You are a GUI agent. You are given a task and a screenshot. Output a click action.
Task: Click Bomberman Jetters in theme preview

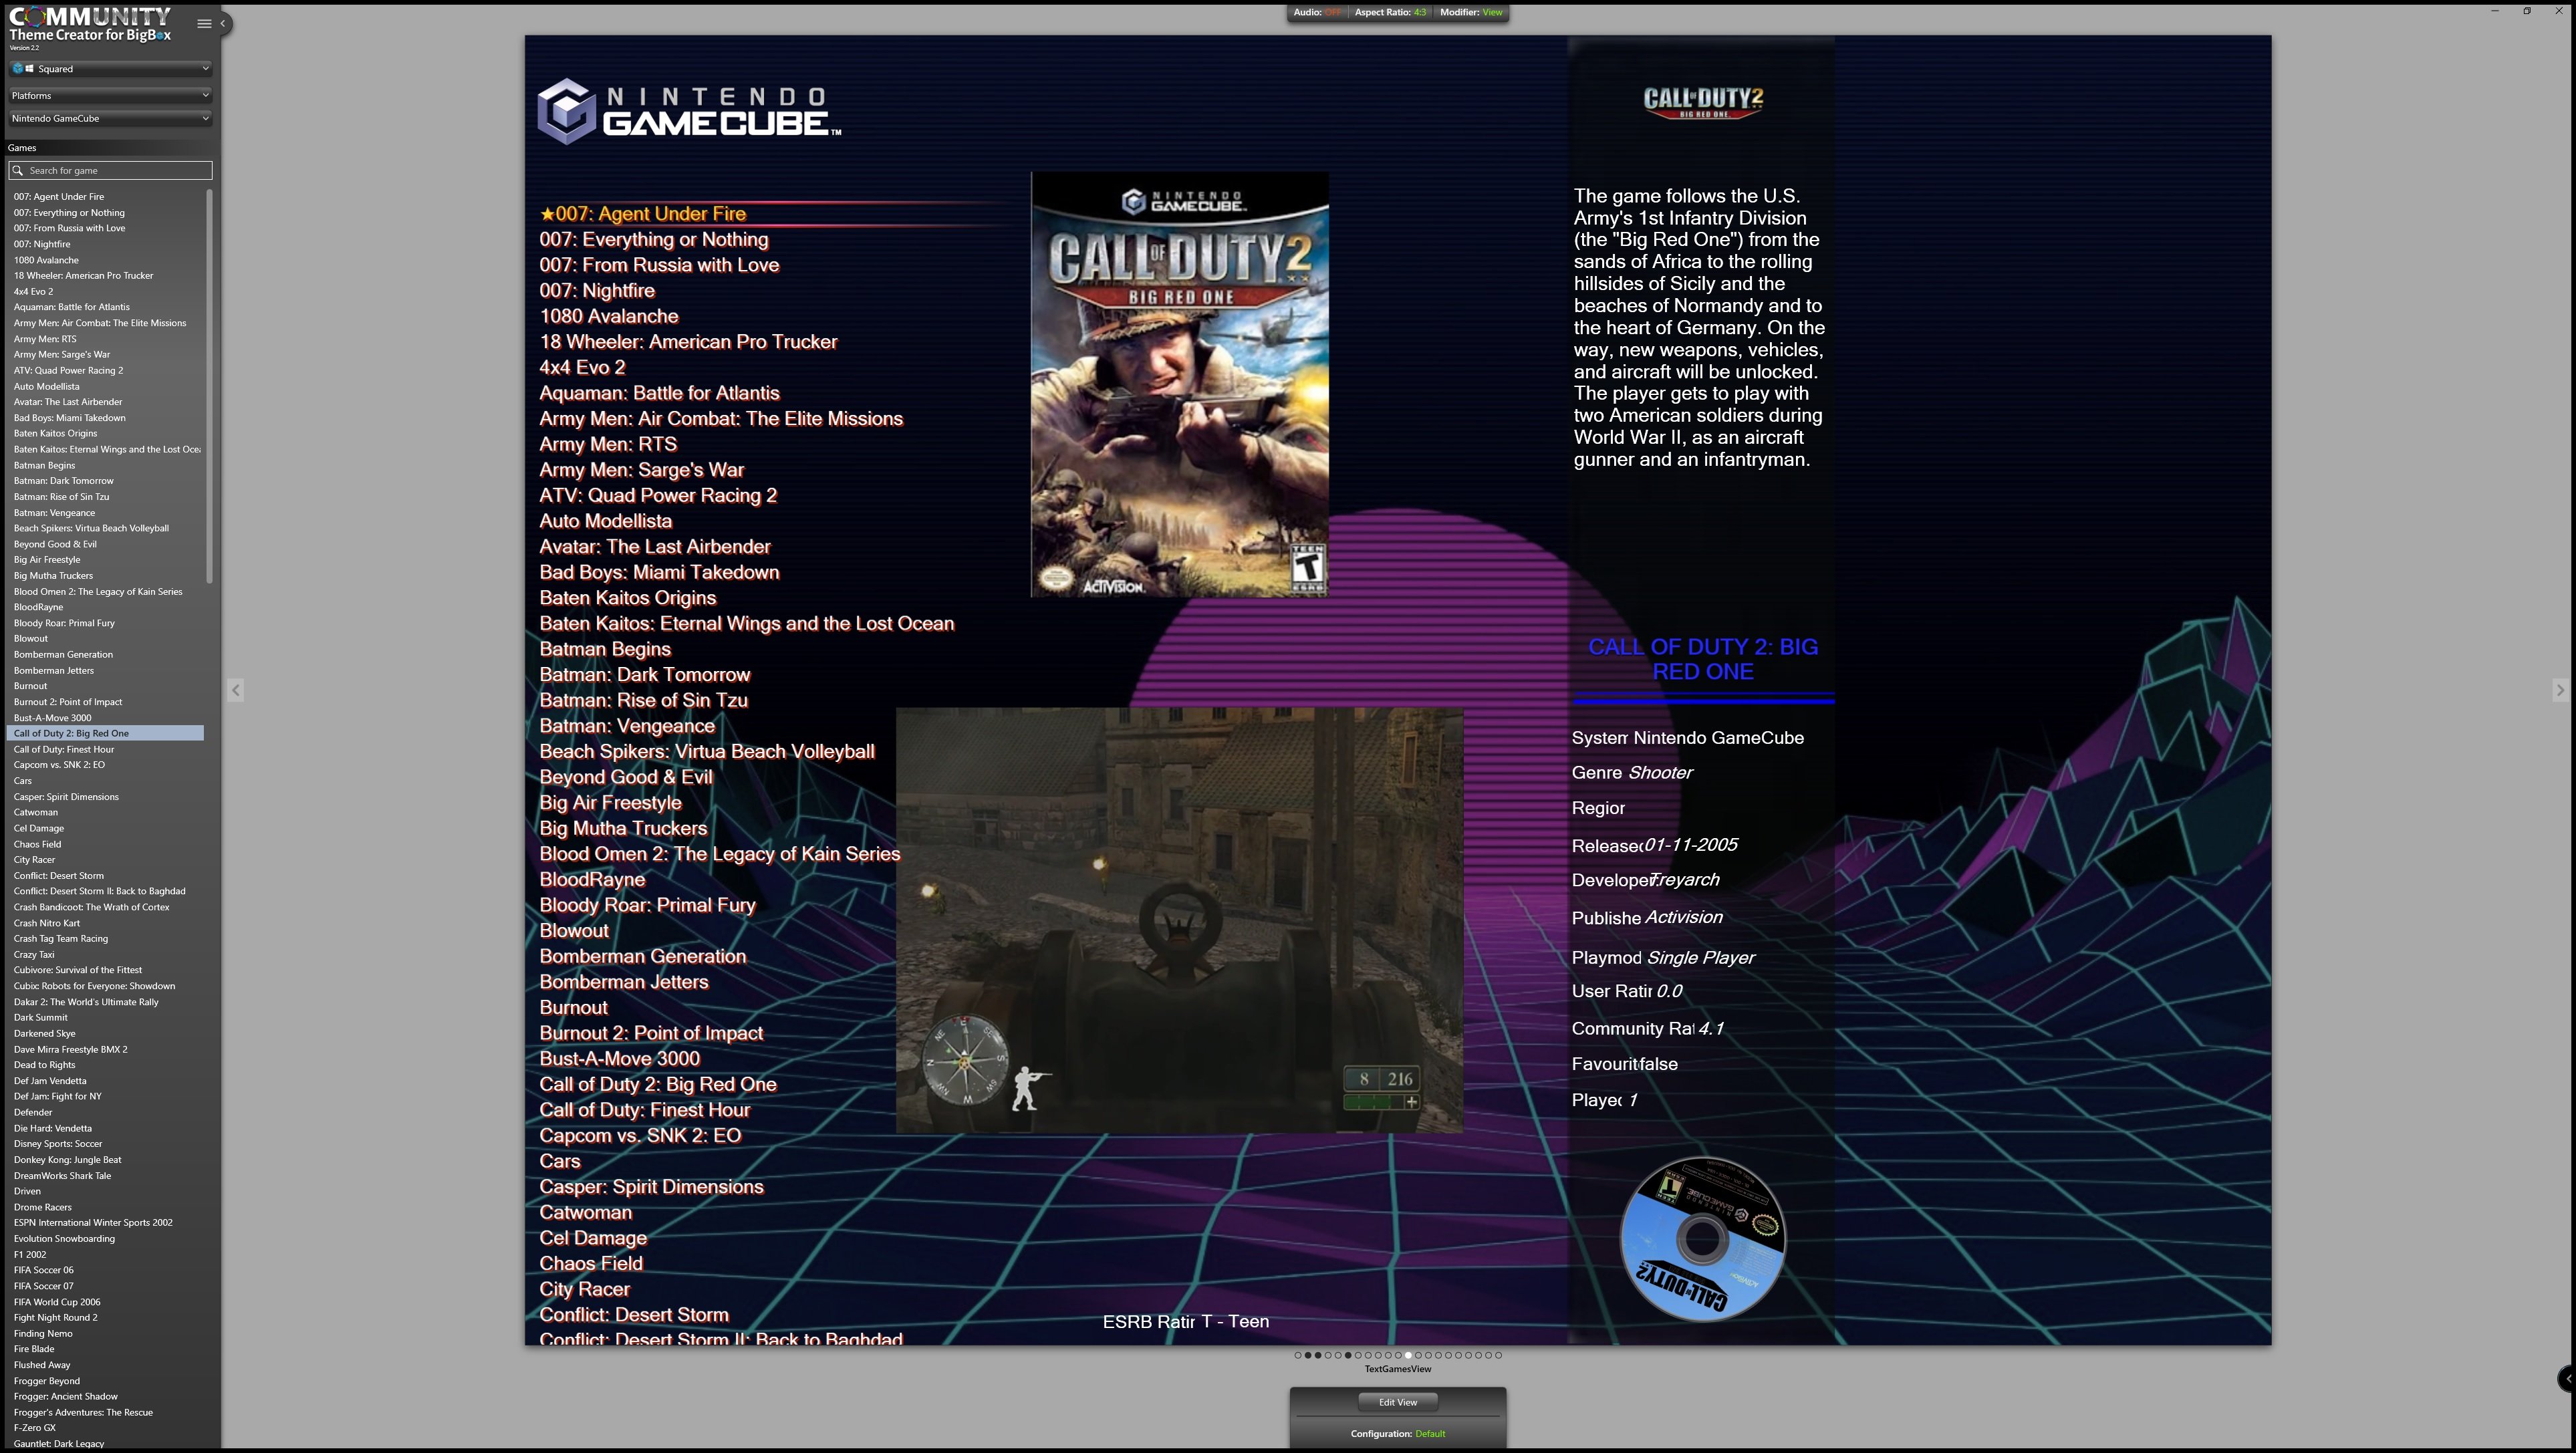[624, 982]
